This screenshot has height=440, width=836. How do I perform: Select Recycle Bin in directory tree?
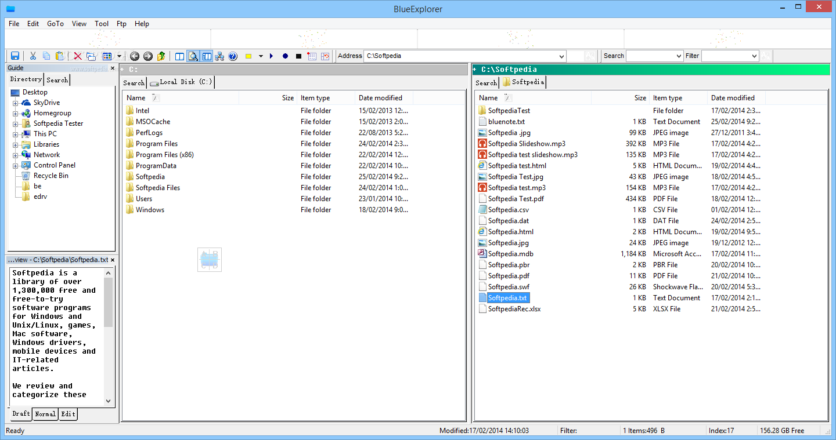[51, 176]
